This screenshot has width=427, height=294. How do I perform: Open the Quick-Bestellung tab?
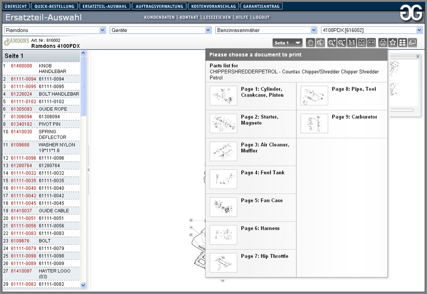pyautogui.click(x=55, y=6)
